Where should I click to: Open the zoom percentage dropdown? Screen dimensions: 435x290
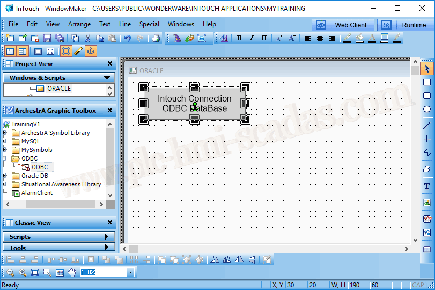click(x=130, y=273)
